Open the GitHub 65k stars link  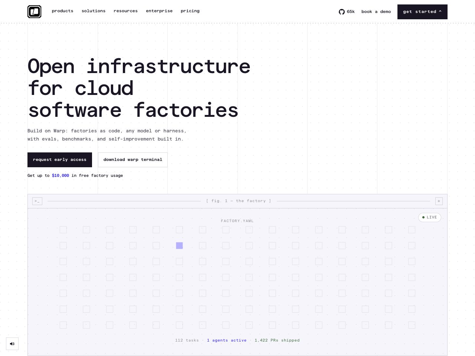[347, 11]
